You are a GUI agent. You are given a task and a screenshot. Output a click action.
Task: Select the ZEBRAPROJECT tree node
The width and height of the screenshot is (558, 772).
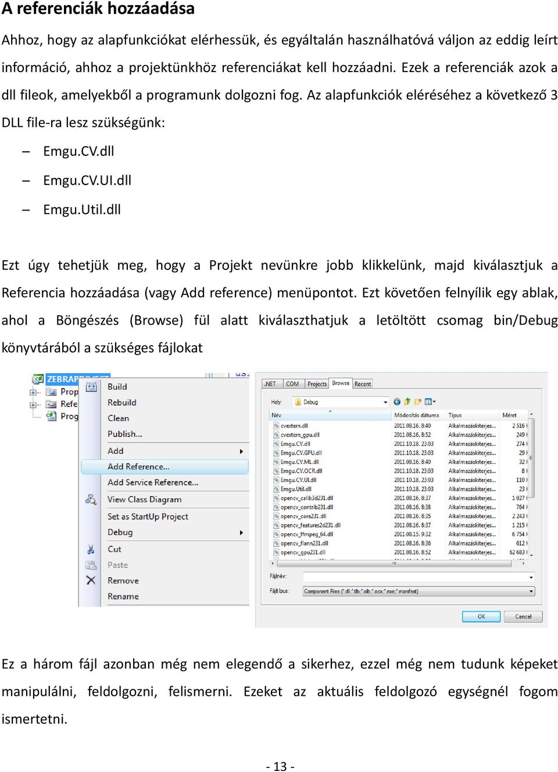click(77, 379)
